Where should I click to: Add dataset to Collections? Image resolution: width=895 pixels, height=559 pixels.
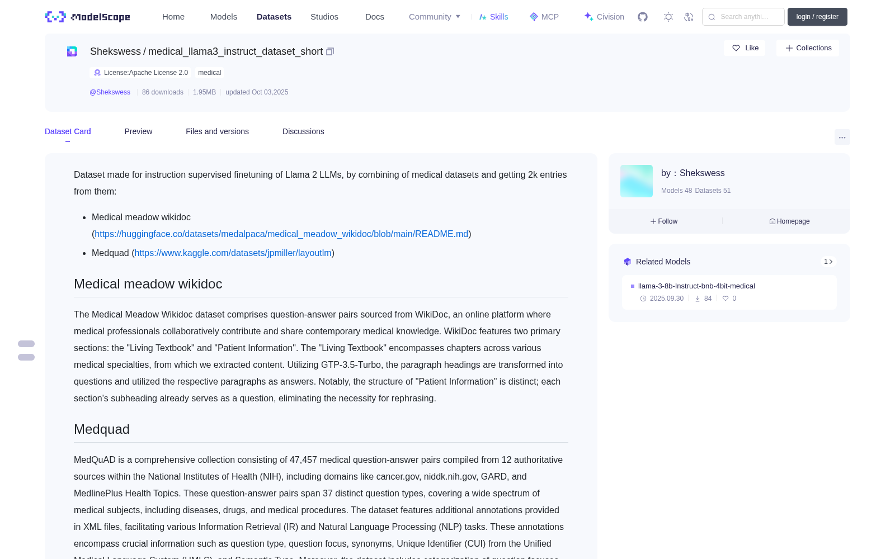[808, 48]
